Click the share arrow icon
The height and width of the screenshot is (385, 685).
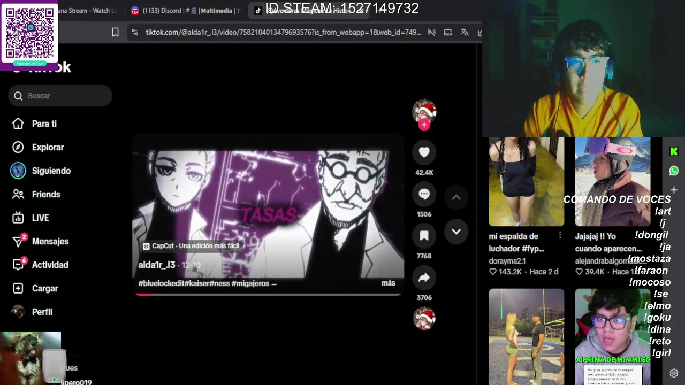[424, 278]
